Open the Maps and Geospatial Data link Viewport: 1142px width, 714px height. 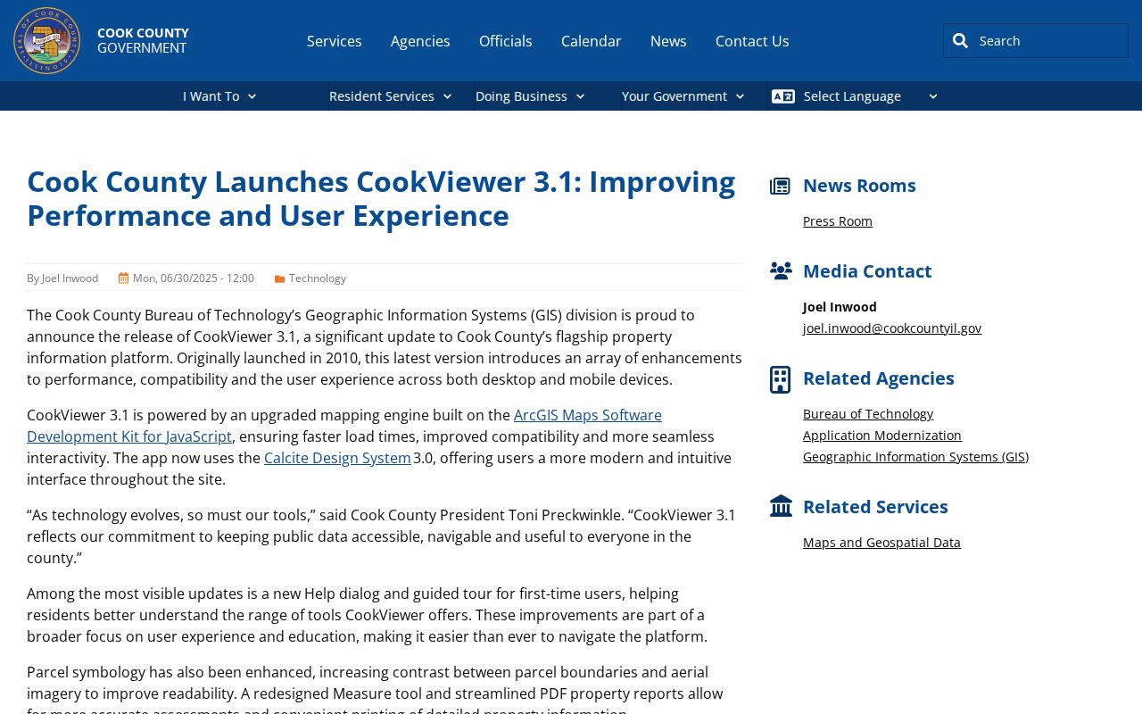881,543
